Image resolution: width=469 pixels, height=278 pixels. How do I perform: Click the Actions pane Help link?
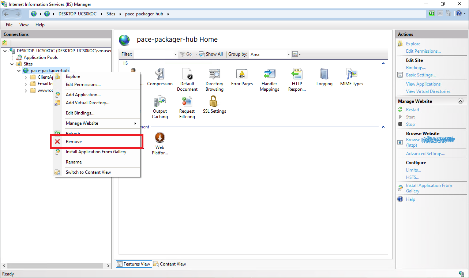click(410, 199)
